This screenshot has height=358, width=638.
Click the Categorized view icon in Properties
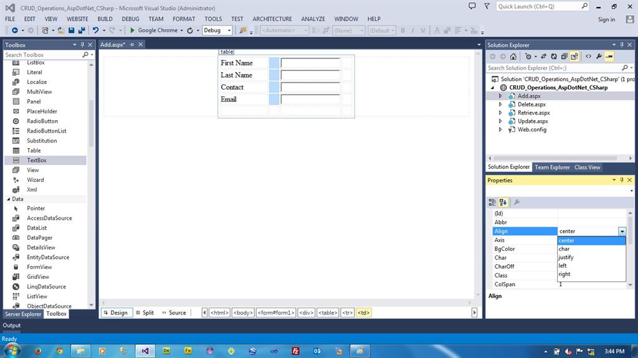[492, 202]
